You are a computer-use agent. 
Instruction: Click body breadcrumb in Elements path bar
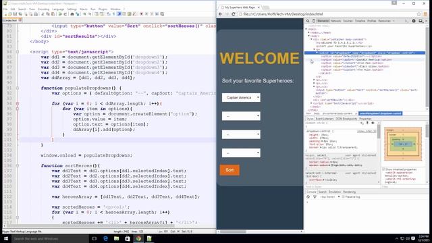(317, 113)
